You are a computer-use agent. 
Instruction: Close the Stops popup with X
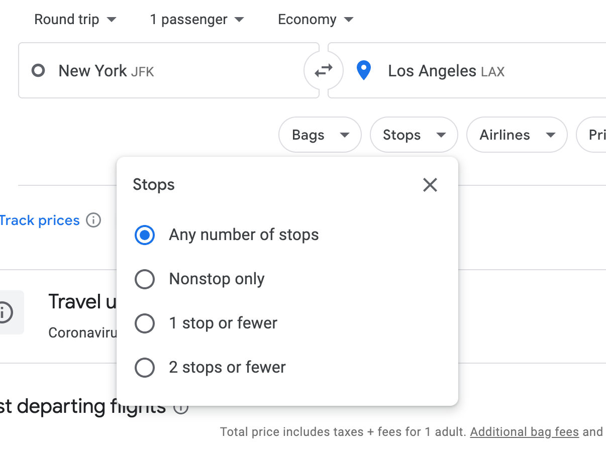click(x=430, y=185)
